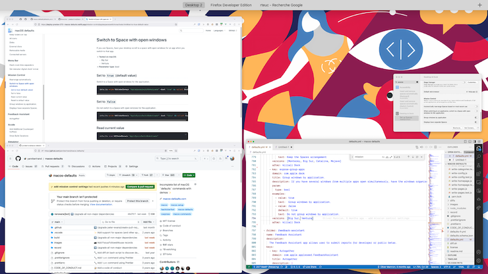
Task: Open Rearrange automatically in docs sidebar
Action: (x=20, y=80)
